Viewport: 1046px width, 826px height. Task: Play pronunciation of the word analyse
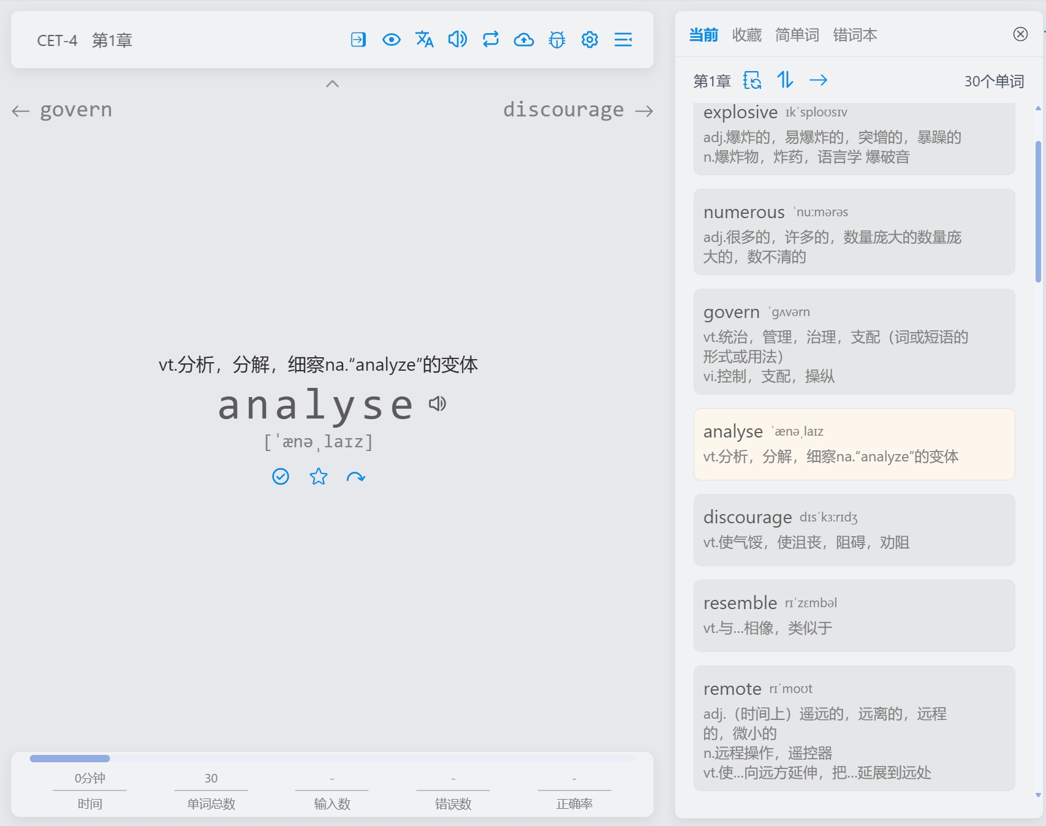coord(438,404)
